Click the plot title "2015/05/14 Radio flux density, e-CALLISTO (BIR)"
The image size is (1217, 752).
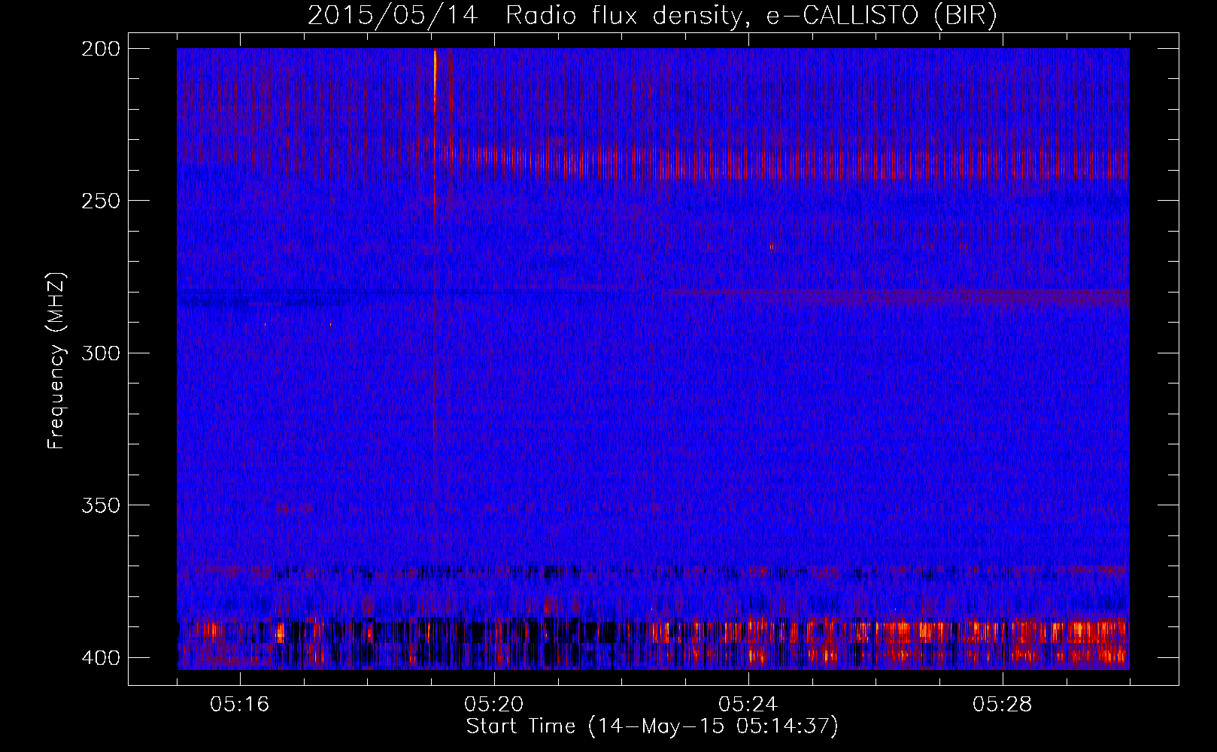(652, 16)
